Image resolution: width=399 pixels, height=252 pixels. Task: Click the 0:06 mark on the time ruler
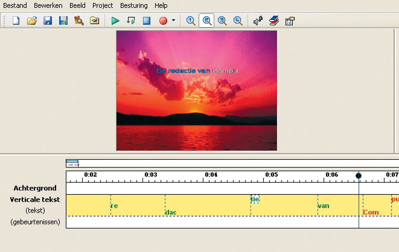coord(332,175)
